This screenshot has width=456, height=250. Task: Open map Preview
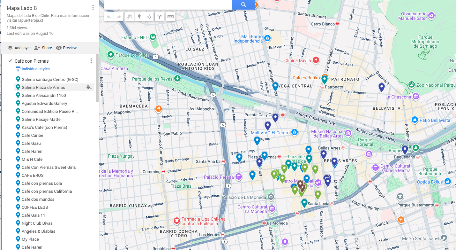66,48
